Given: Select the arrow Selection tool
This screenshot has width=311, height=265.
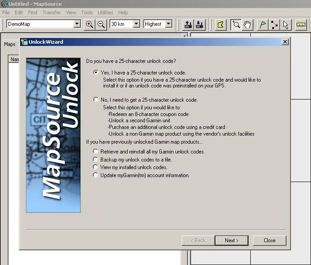Looking at the screenshot, I should tap(286, 25).
